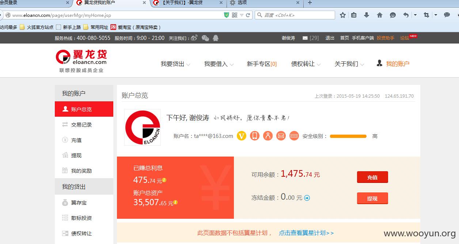
Task: Click the yellow V verification badge
Action: 241,136
